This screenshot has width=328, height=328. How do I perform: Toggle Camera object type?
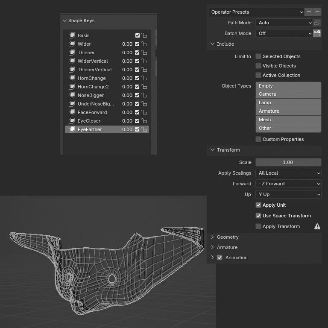coord(288,94)
